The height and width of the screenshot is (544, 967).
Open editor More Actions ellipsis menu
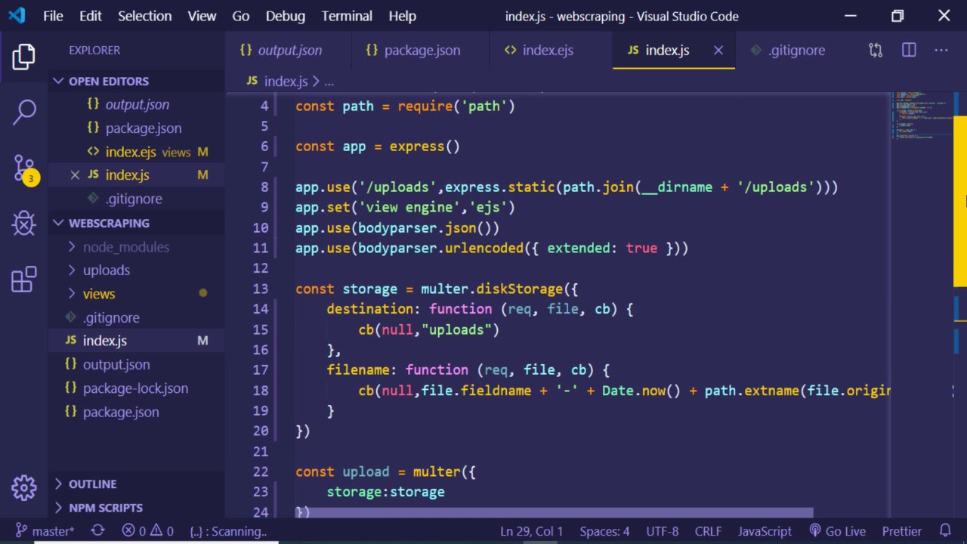941,51
